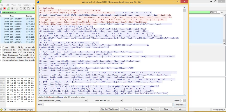This screenshot has height=112, width=226.
Task: Start capture with the gray shark fin icon
Action: click(1, 8)
